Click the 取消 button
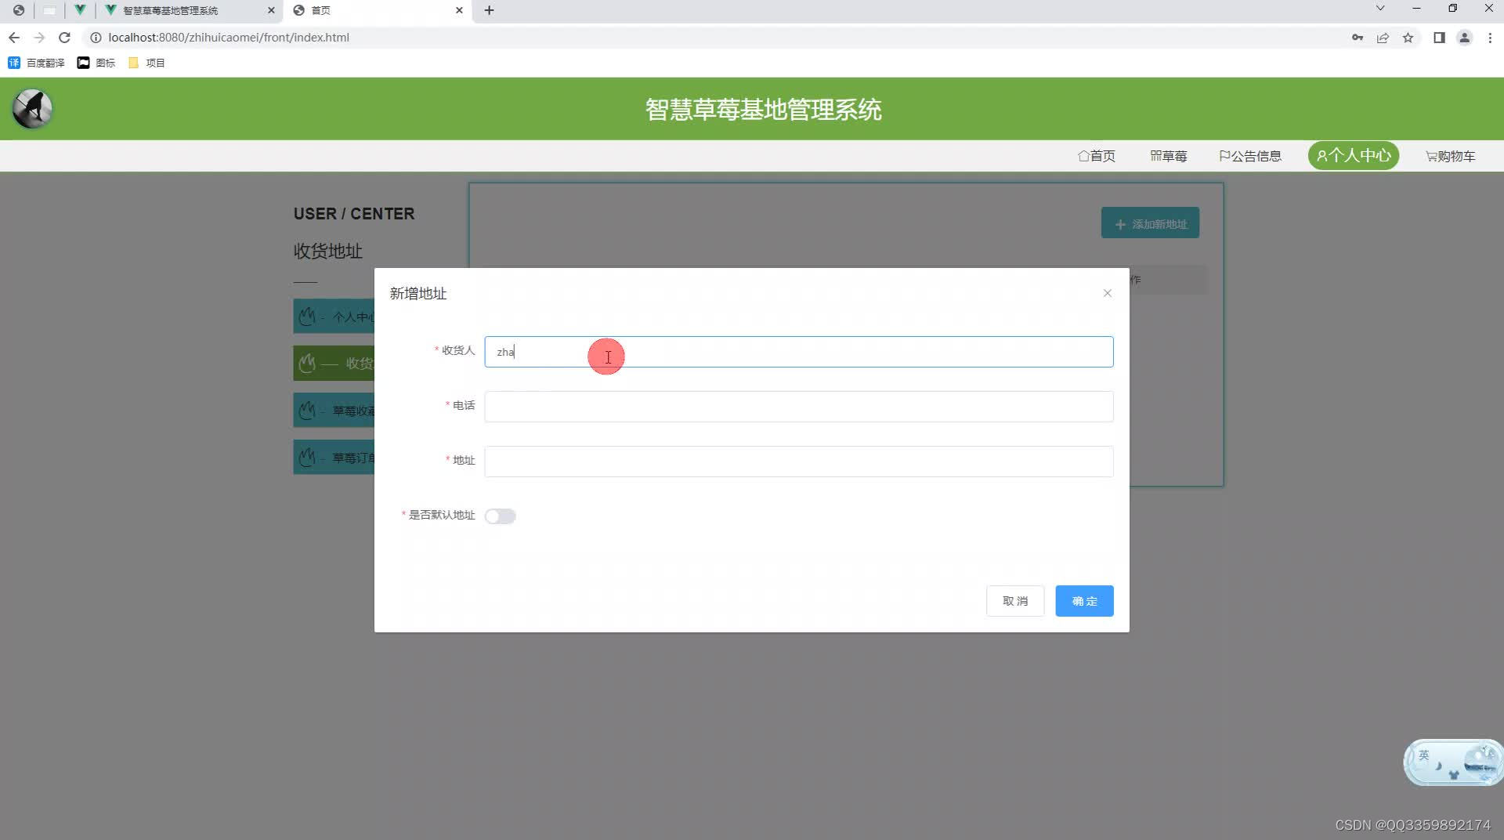 click(x=1014, y=601)
